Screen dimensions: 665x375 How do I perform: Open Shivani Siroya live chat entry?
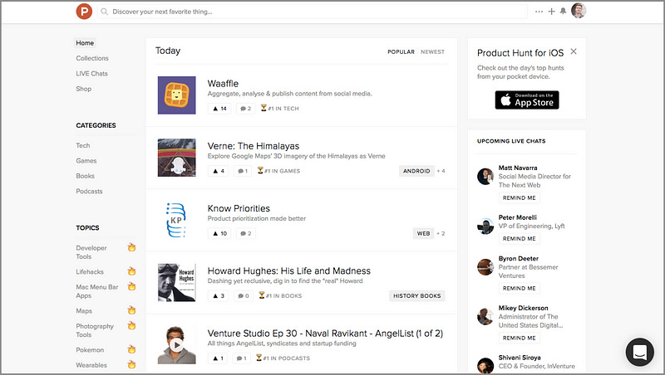527,363
